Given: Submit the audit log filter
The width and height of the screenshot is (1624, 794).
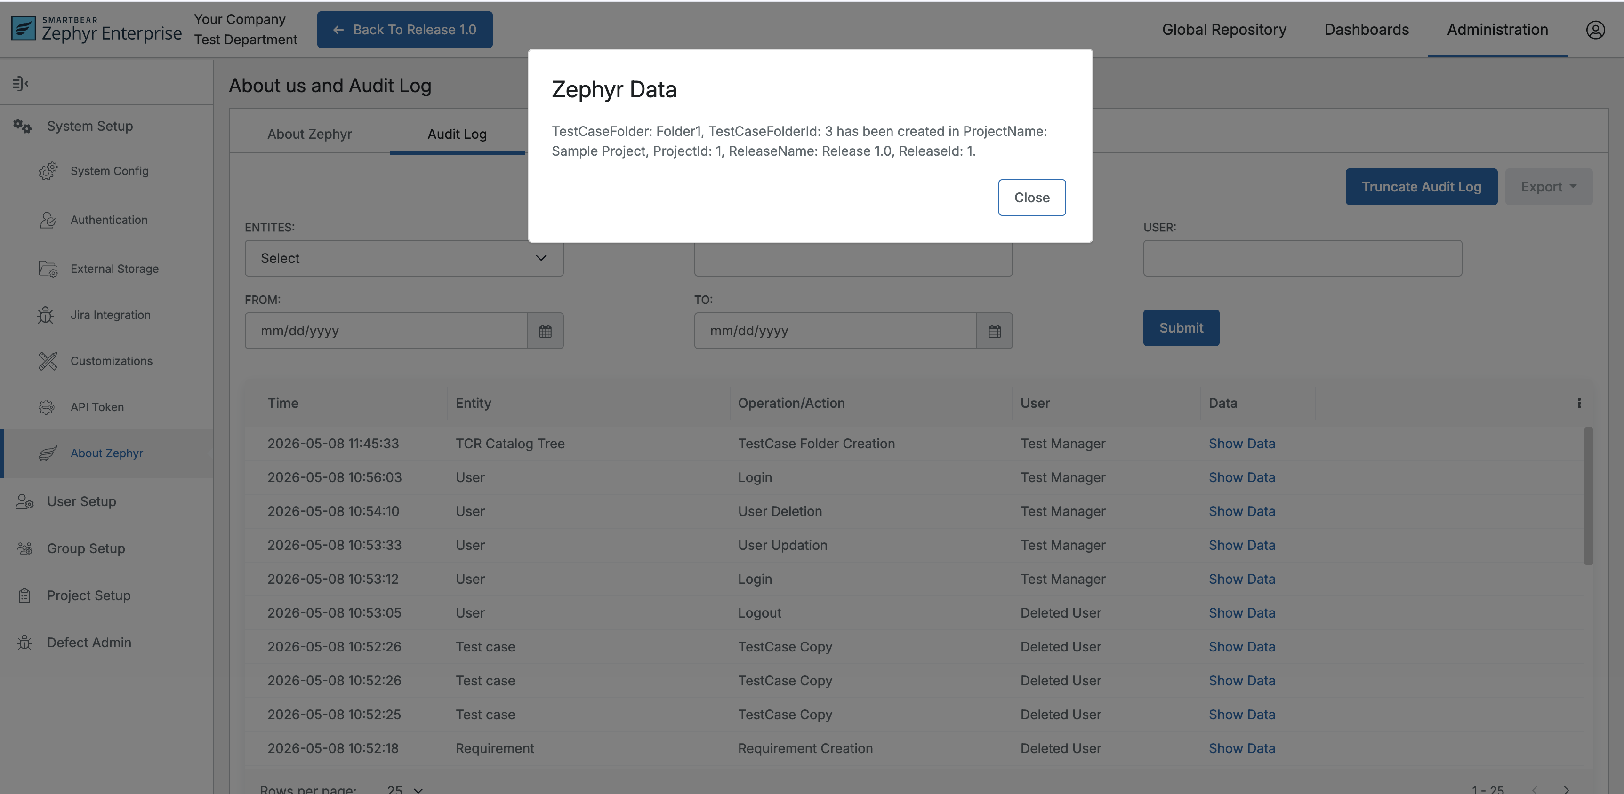Looking at the screenshot, I should point(1181,328).
